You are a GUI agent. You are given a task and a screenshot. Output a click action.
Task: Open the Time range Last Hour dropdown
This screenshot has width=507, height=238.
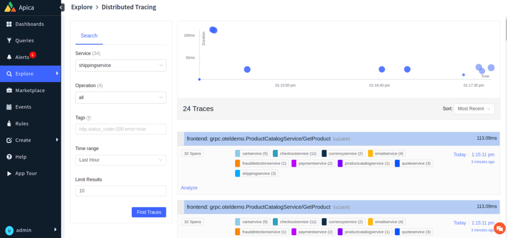pyautogui.click(x=121, y=160)
